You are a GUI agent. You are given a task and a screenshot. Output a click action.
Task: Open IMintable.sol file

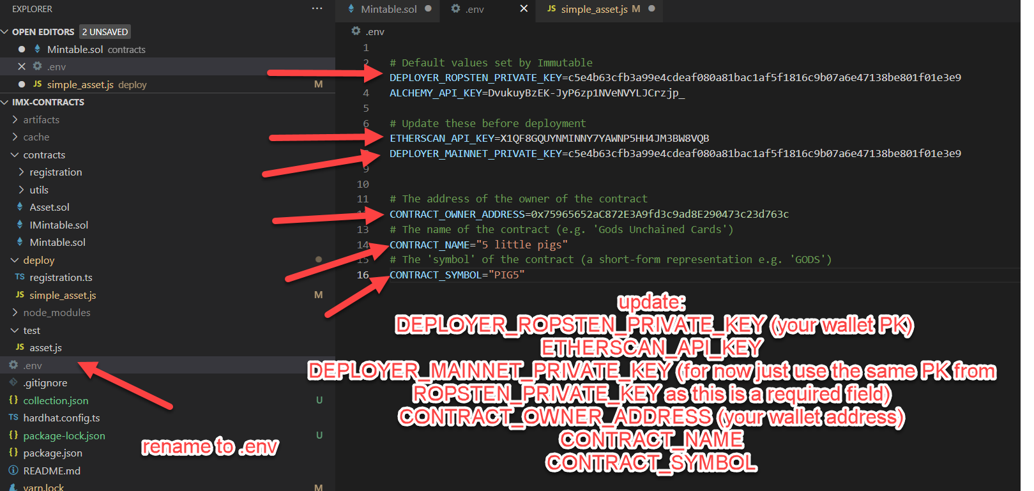click(59, 225)
